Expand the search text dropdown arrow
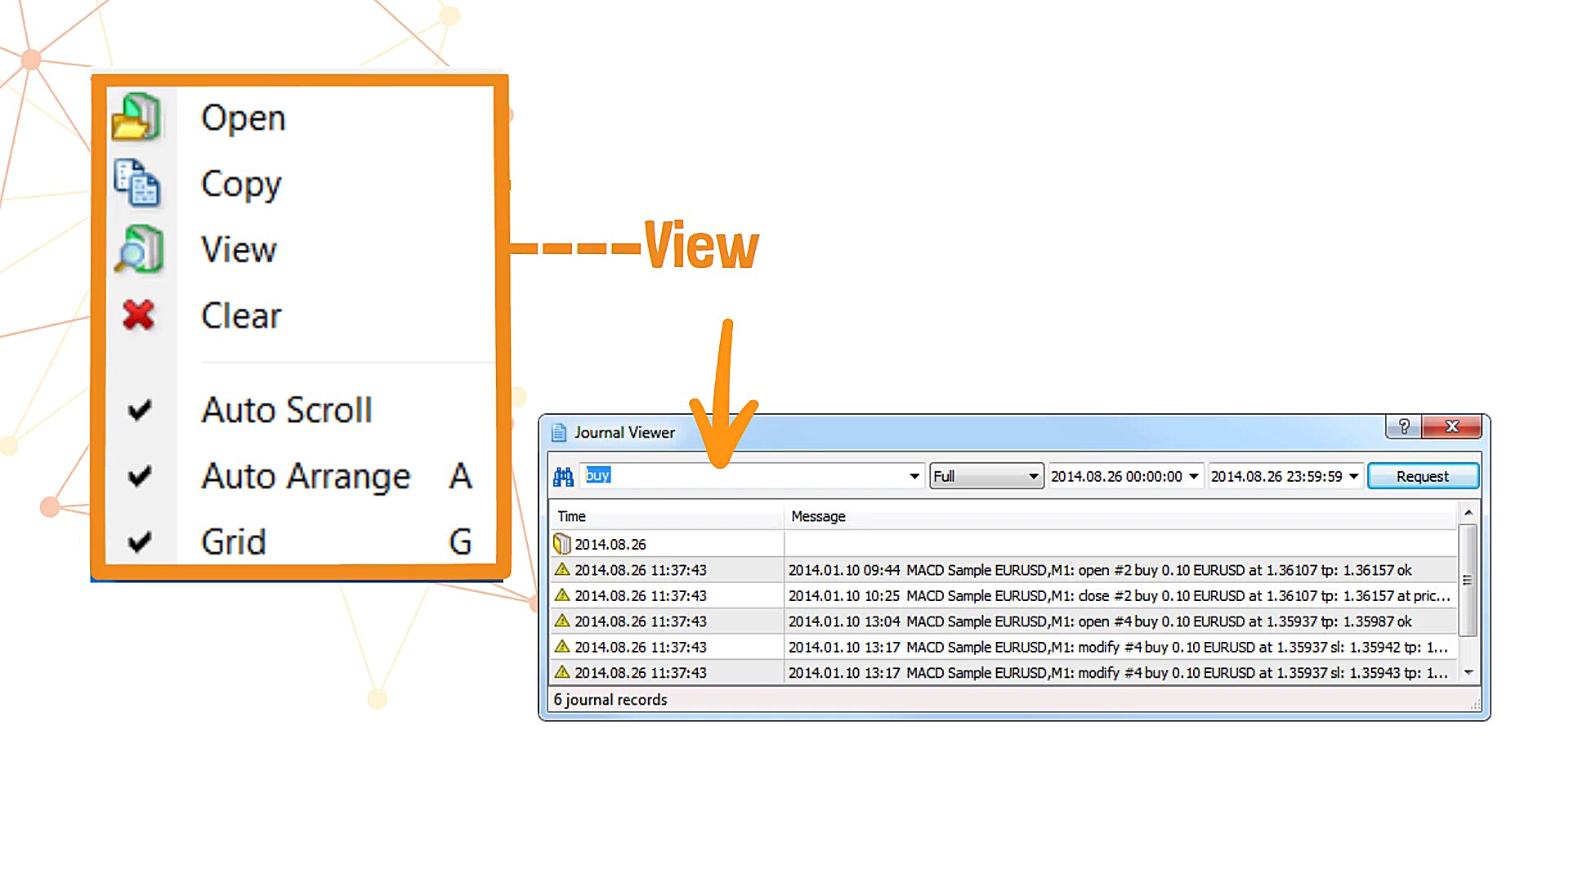This screenshot has height=882, width=1569. click(x=914, y=476)
